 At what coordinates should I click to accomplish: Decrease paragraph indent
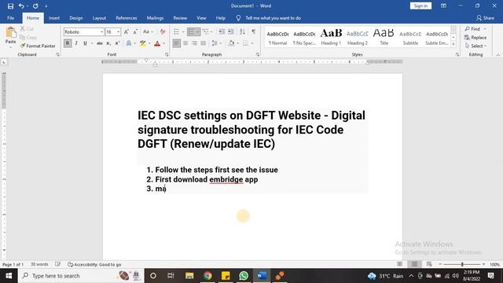coord(222,31)
